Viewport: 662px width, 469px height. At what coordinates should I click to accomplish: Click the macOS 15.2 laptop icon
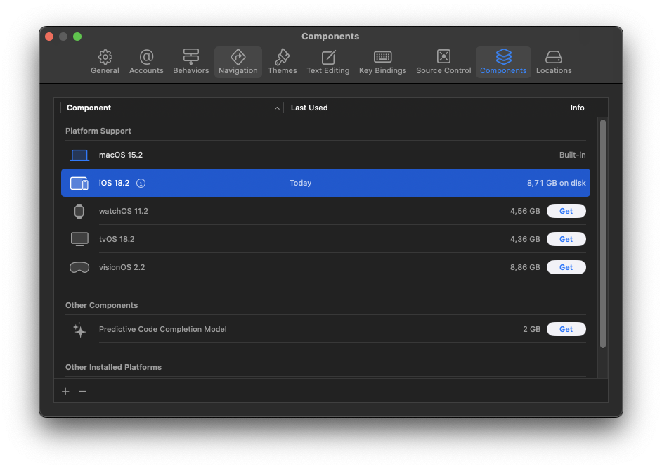click(x=79, y=155)
